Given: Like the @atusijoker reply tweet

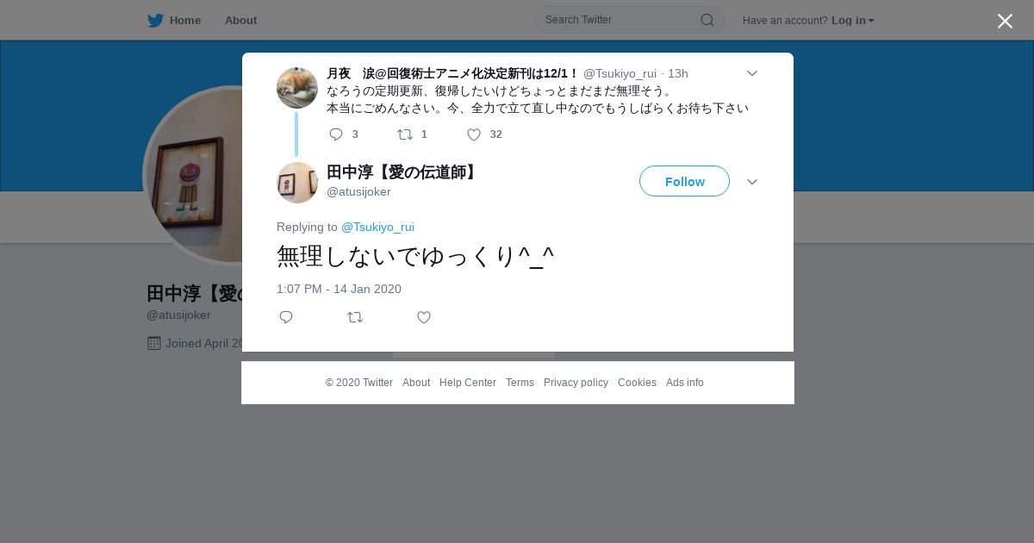Looking at the screenshot, I should [x=423, y=317].
